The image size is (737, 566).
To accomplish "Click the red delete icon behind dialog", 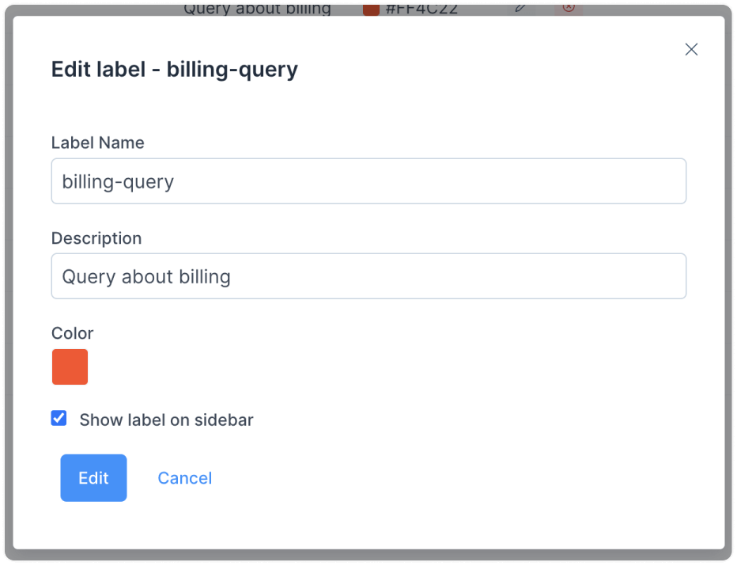I will [569, 8].
